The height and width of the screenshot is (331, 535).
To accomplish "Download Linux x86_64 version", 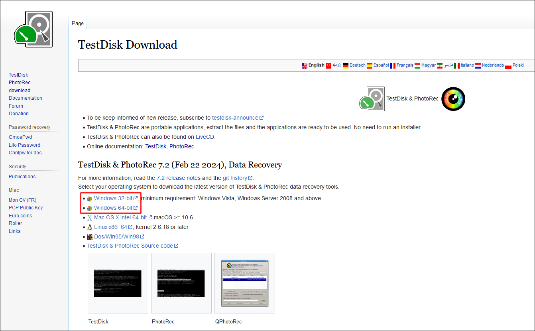I will (x=114, y=227).
